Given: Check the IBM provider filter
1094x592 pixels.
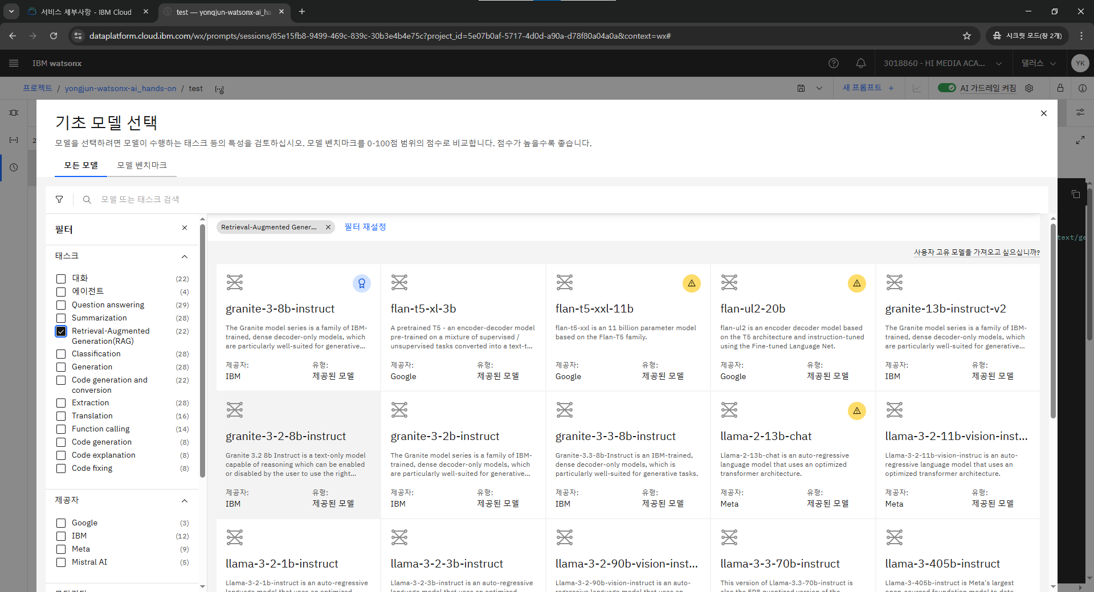Looking at the screenshot, I should tap(61, 536).
